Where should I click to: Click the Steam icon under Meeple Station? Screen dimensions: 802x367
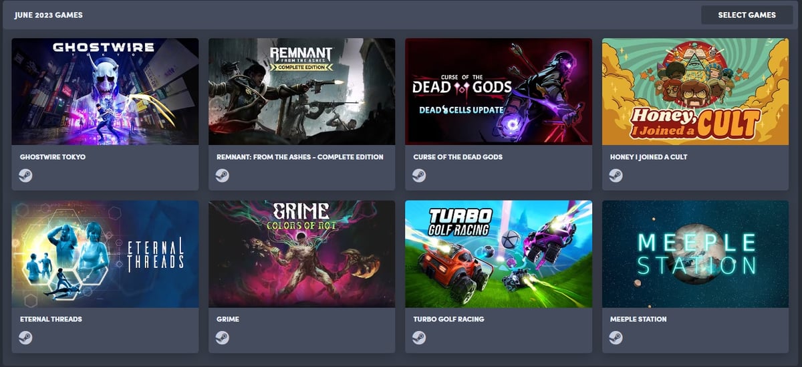(616, 338)
